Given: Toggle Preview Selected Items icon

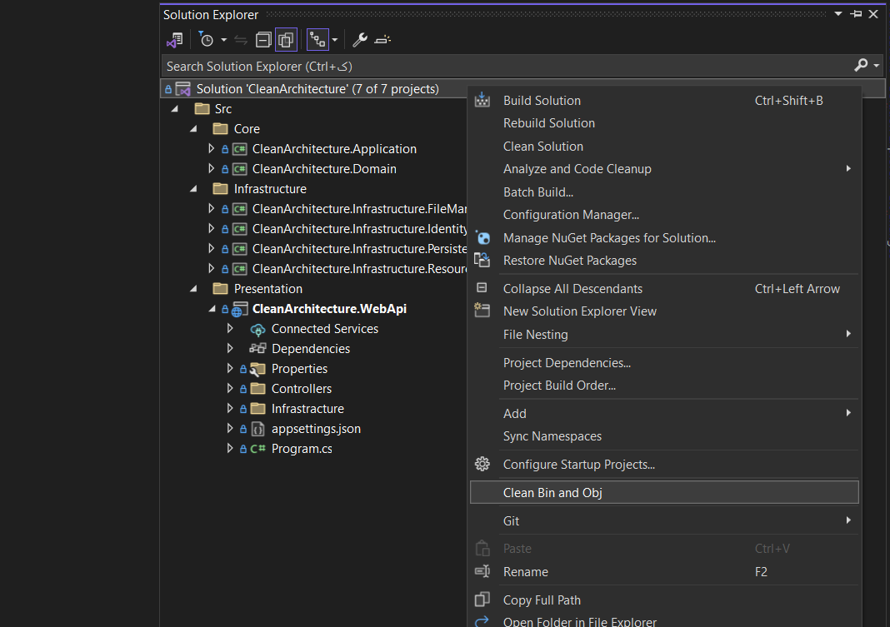Looking at the screenshot, I should [382, 40].
